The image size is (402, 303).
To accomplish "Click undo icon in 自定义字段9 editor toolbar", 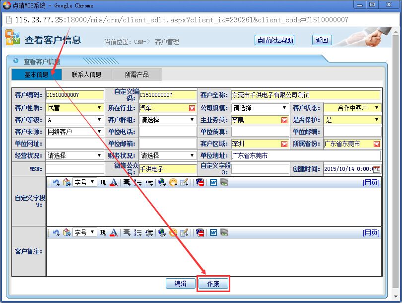I will (56, 182).
